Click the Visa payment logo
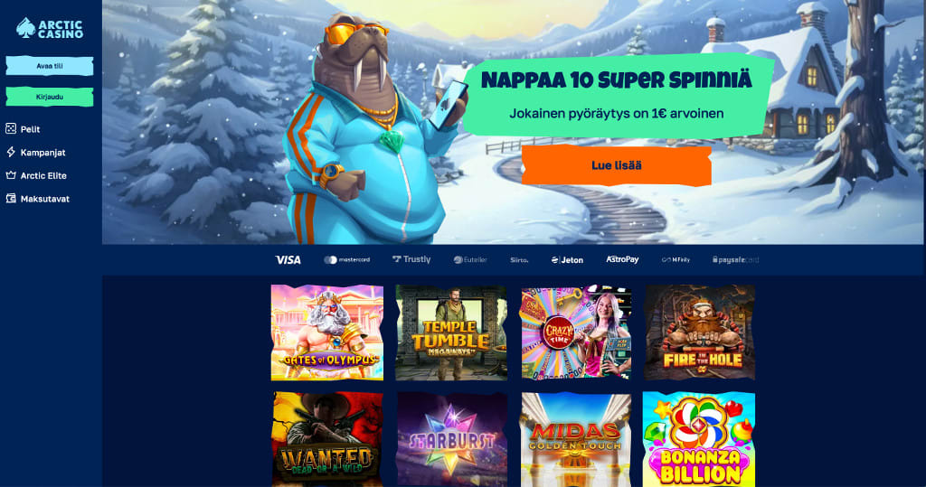Viewport: 926px width, 487px height. coord(288,259)
